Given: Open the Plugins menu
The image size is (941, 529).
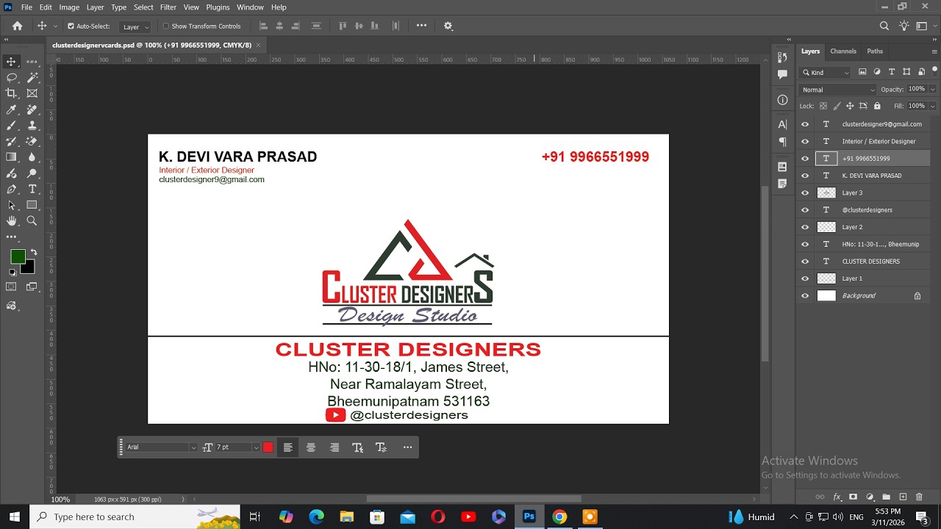Looking at the screenshot, I should 218,7.
